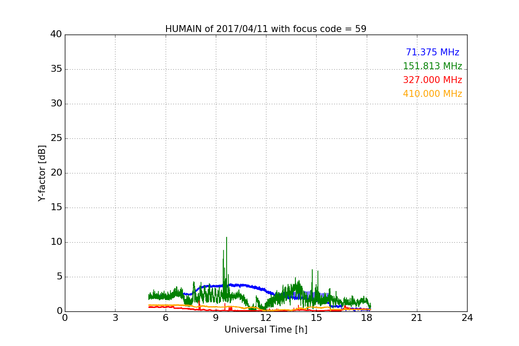Select the 151.813 MHz legend label
519x346 pixels.
pos(432,66)
